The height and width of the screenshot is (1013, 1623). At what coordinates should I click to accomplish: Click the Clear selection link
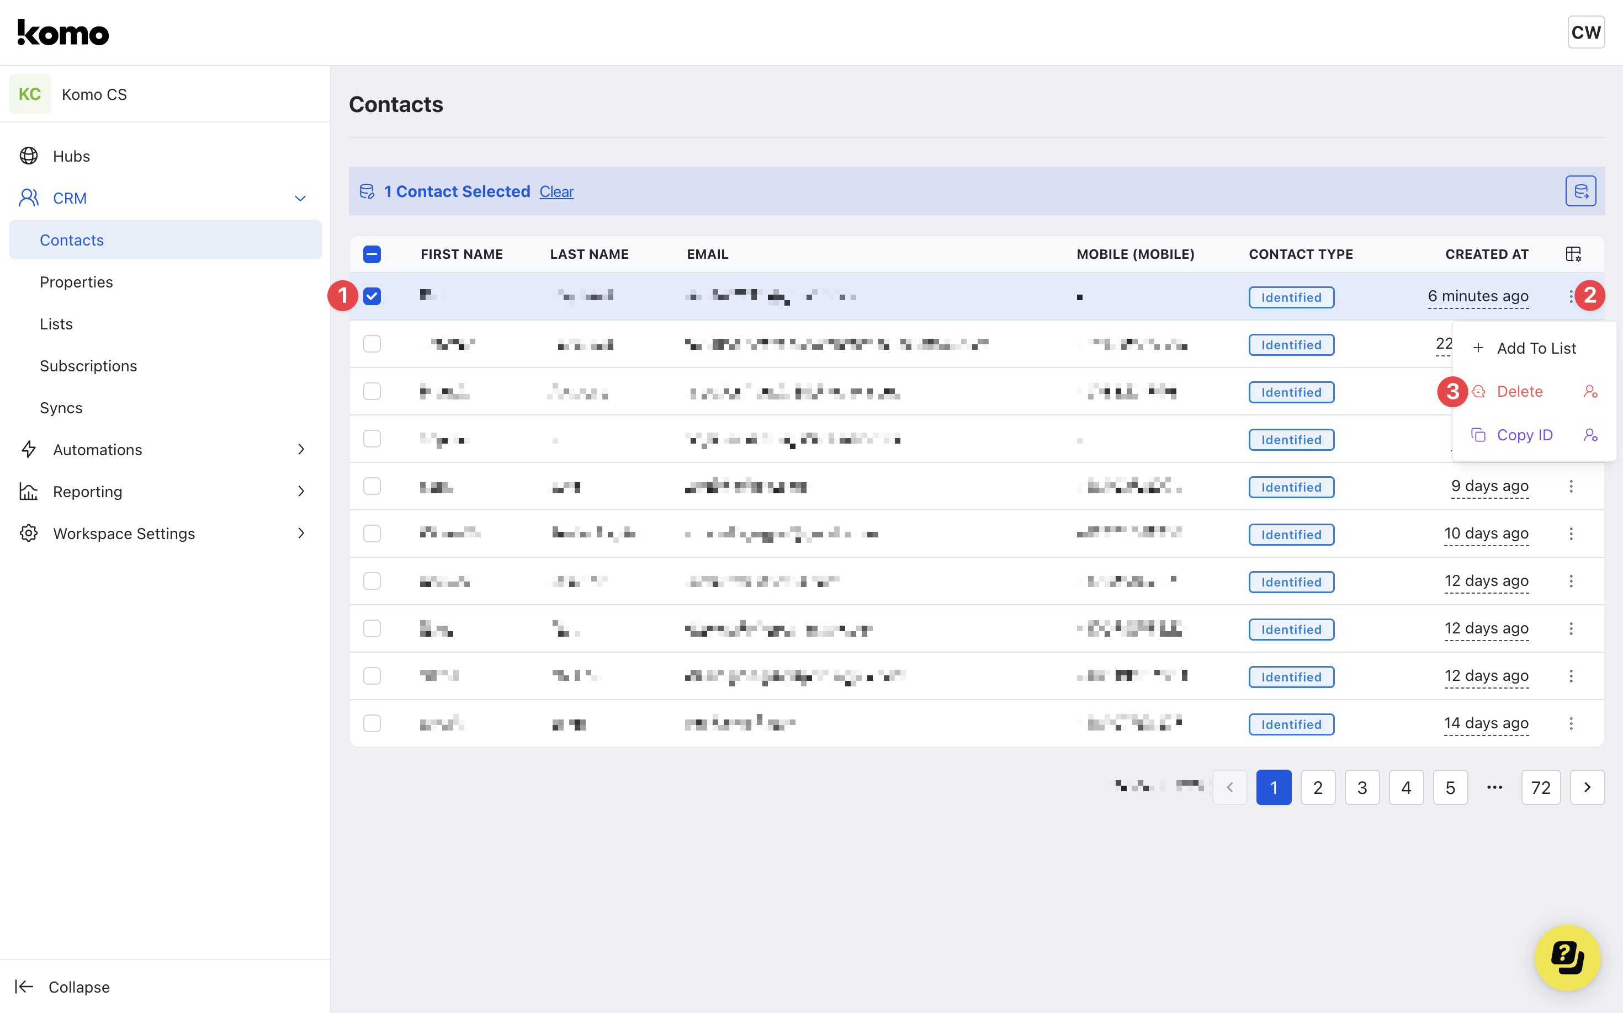[x=556, y=191]
